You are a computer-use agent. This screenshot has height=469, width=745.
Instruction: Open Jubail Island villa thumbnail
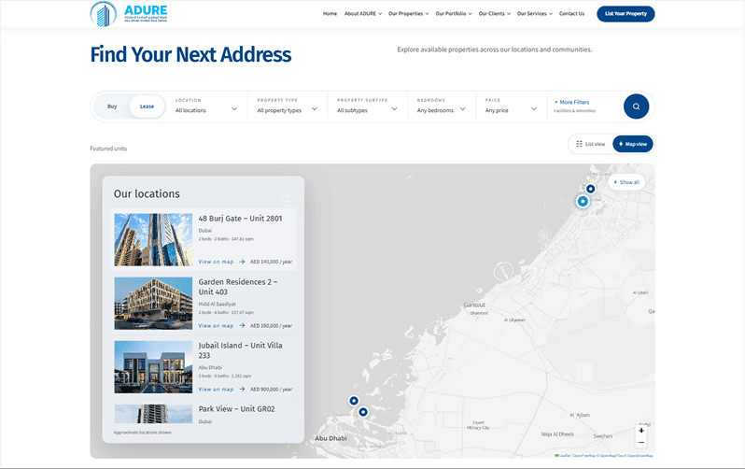153,367
